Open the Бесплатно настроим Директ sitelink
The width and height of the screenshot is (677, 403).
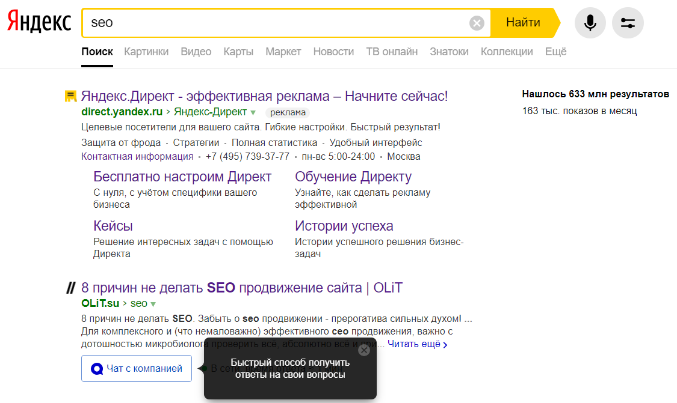181,176
